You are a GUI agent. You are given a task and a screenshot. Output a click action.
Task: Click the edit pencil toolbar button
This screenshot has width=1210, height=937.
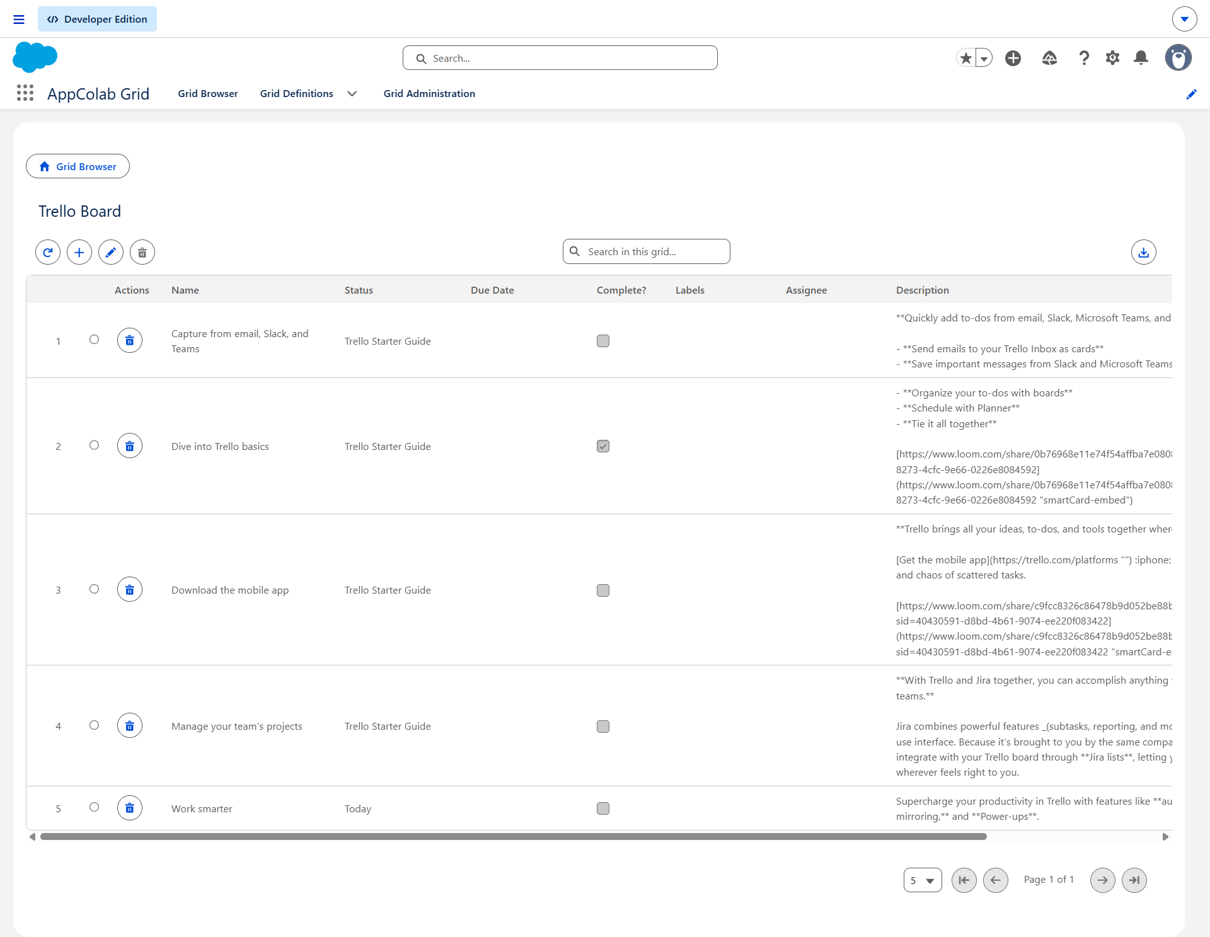tap(111, 252)
